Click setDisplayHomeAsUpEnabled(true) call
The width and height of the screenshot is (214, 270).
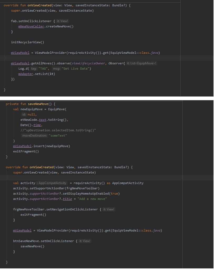tap(91, 194)
